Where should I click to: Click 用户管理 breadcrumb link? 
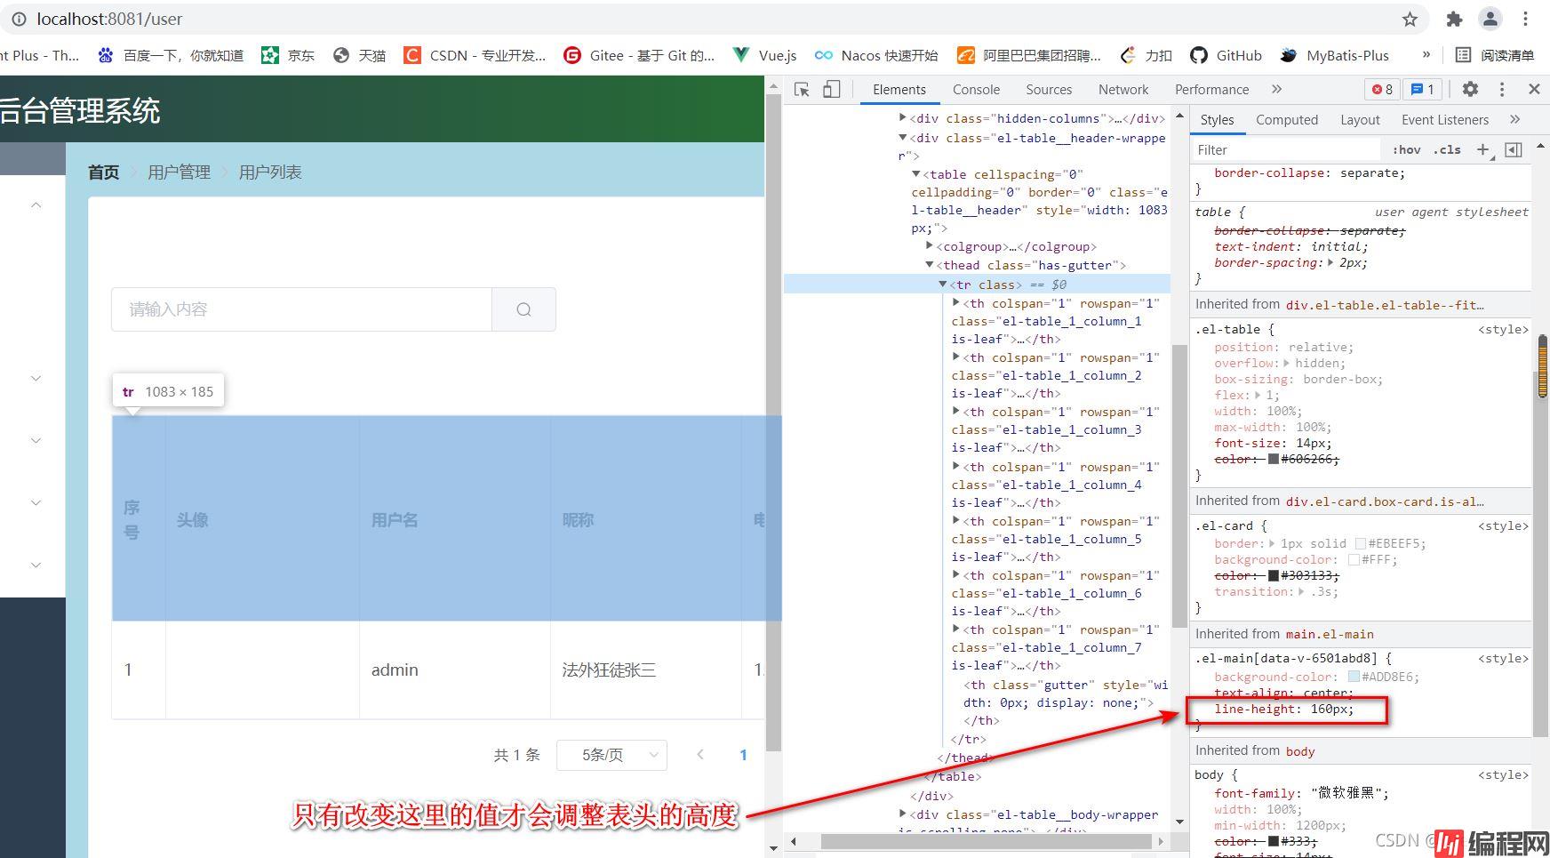179,172
